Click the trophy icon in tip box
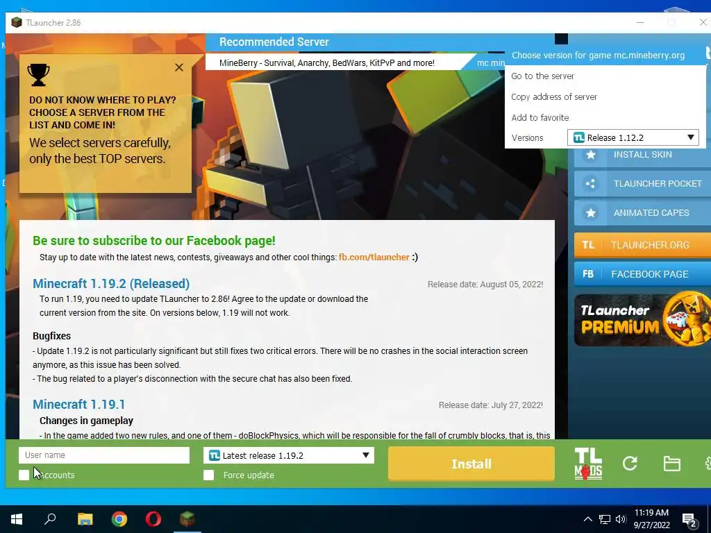The image size is (711, 533). (39, 75)
